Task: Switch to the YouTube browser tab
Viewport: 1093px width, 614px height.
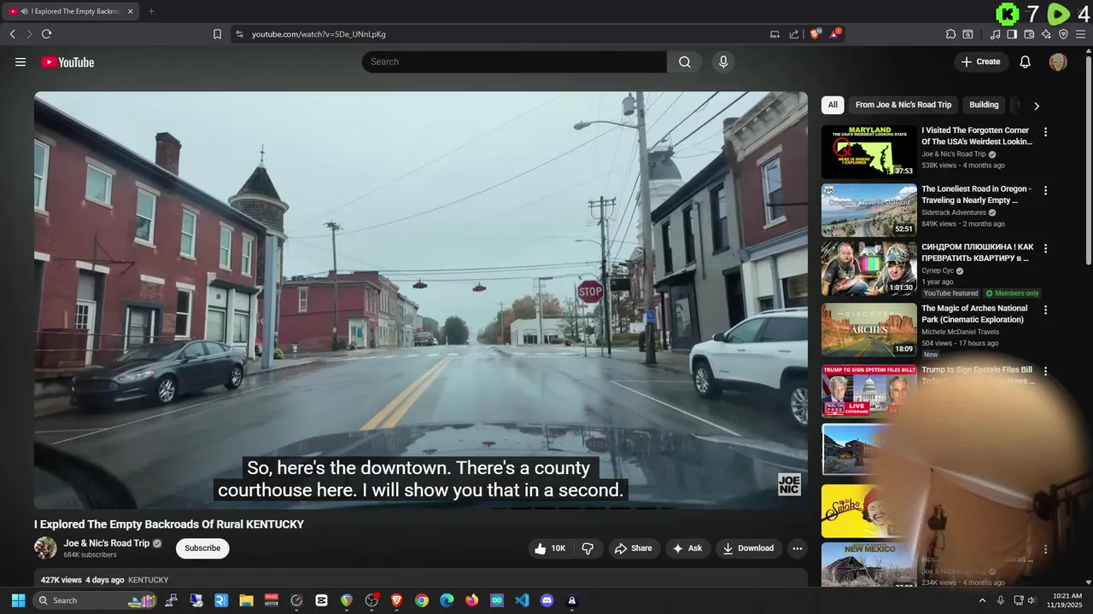Action: [71, 11]
